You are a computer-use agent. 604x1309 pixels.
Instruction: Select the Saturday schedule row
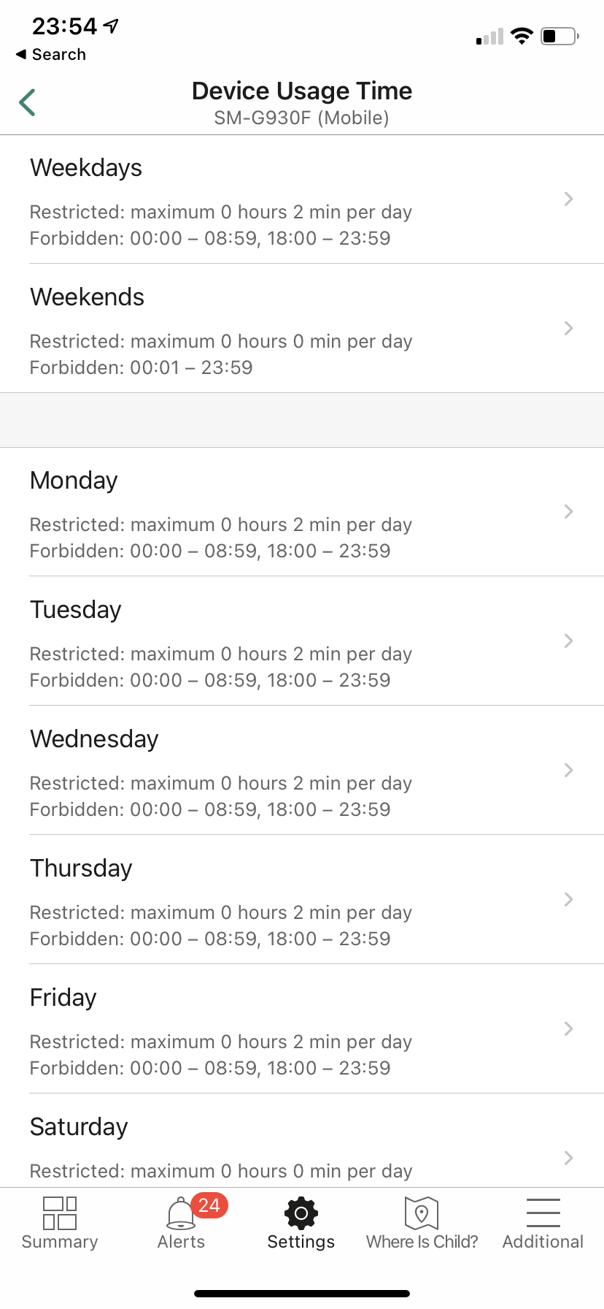click(292, 1147)
